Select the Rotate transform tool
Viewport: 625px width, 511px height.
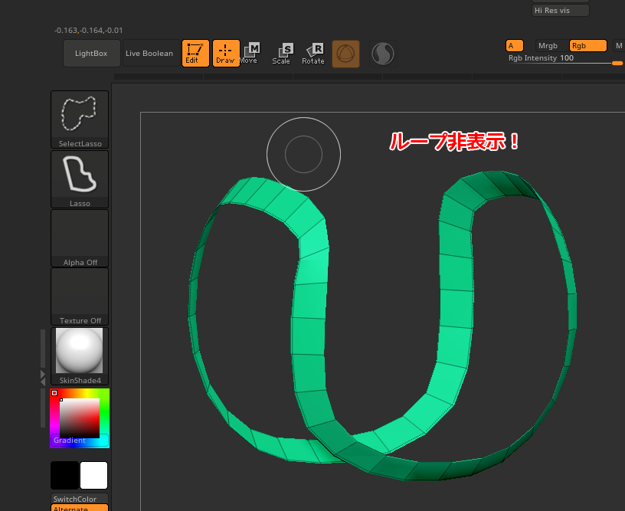pyautogui.click(x=313, y=53)
